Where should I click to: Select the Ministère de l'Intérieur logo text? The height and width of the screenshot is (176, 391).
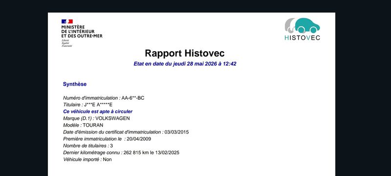tap(82, 31)
